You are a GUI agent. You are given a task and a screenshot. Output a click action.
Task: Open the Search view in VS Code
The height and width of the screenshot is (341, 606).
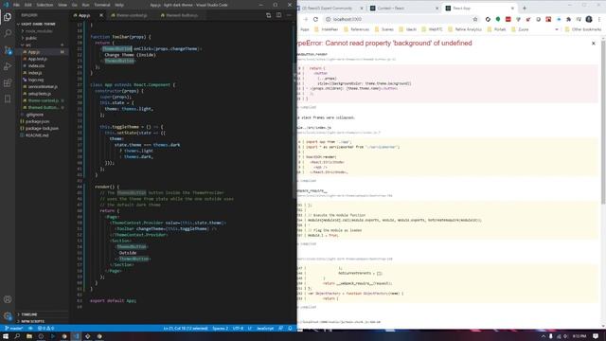click(x=8, y=33)
